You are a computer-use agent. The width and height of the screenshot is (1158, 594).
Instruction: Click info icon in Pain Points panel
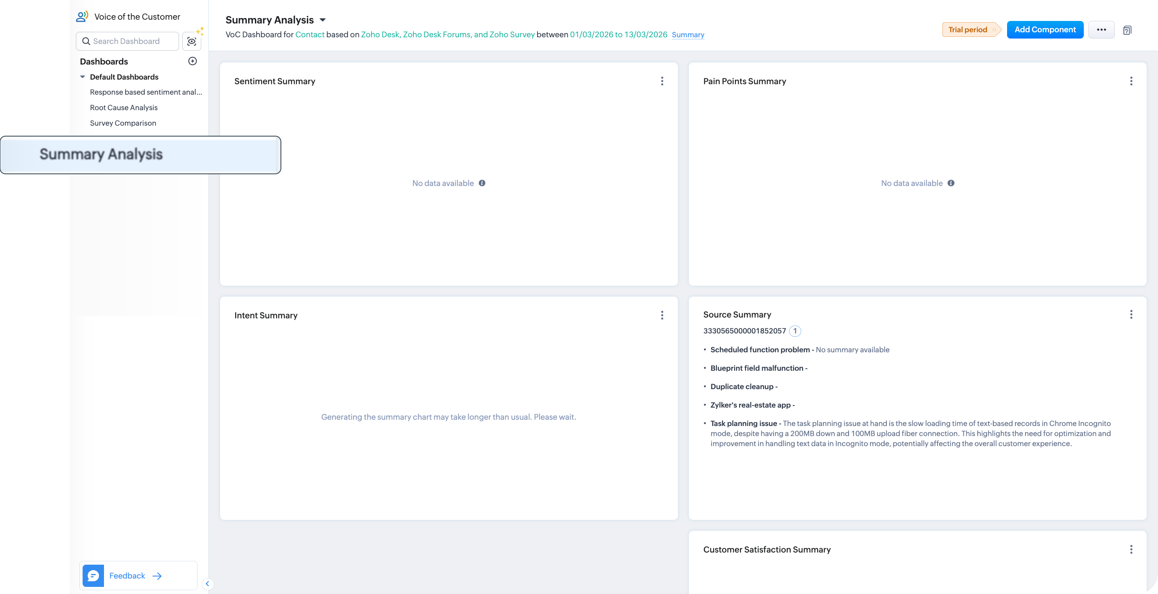(x=951, y=183)
